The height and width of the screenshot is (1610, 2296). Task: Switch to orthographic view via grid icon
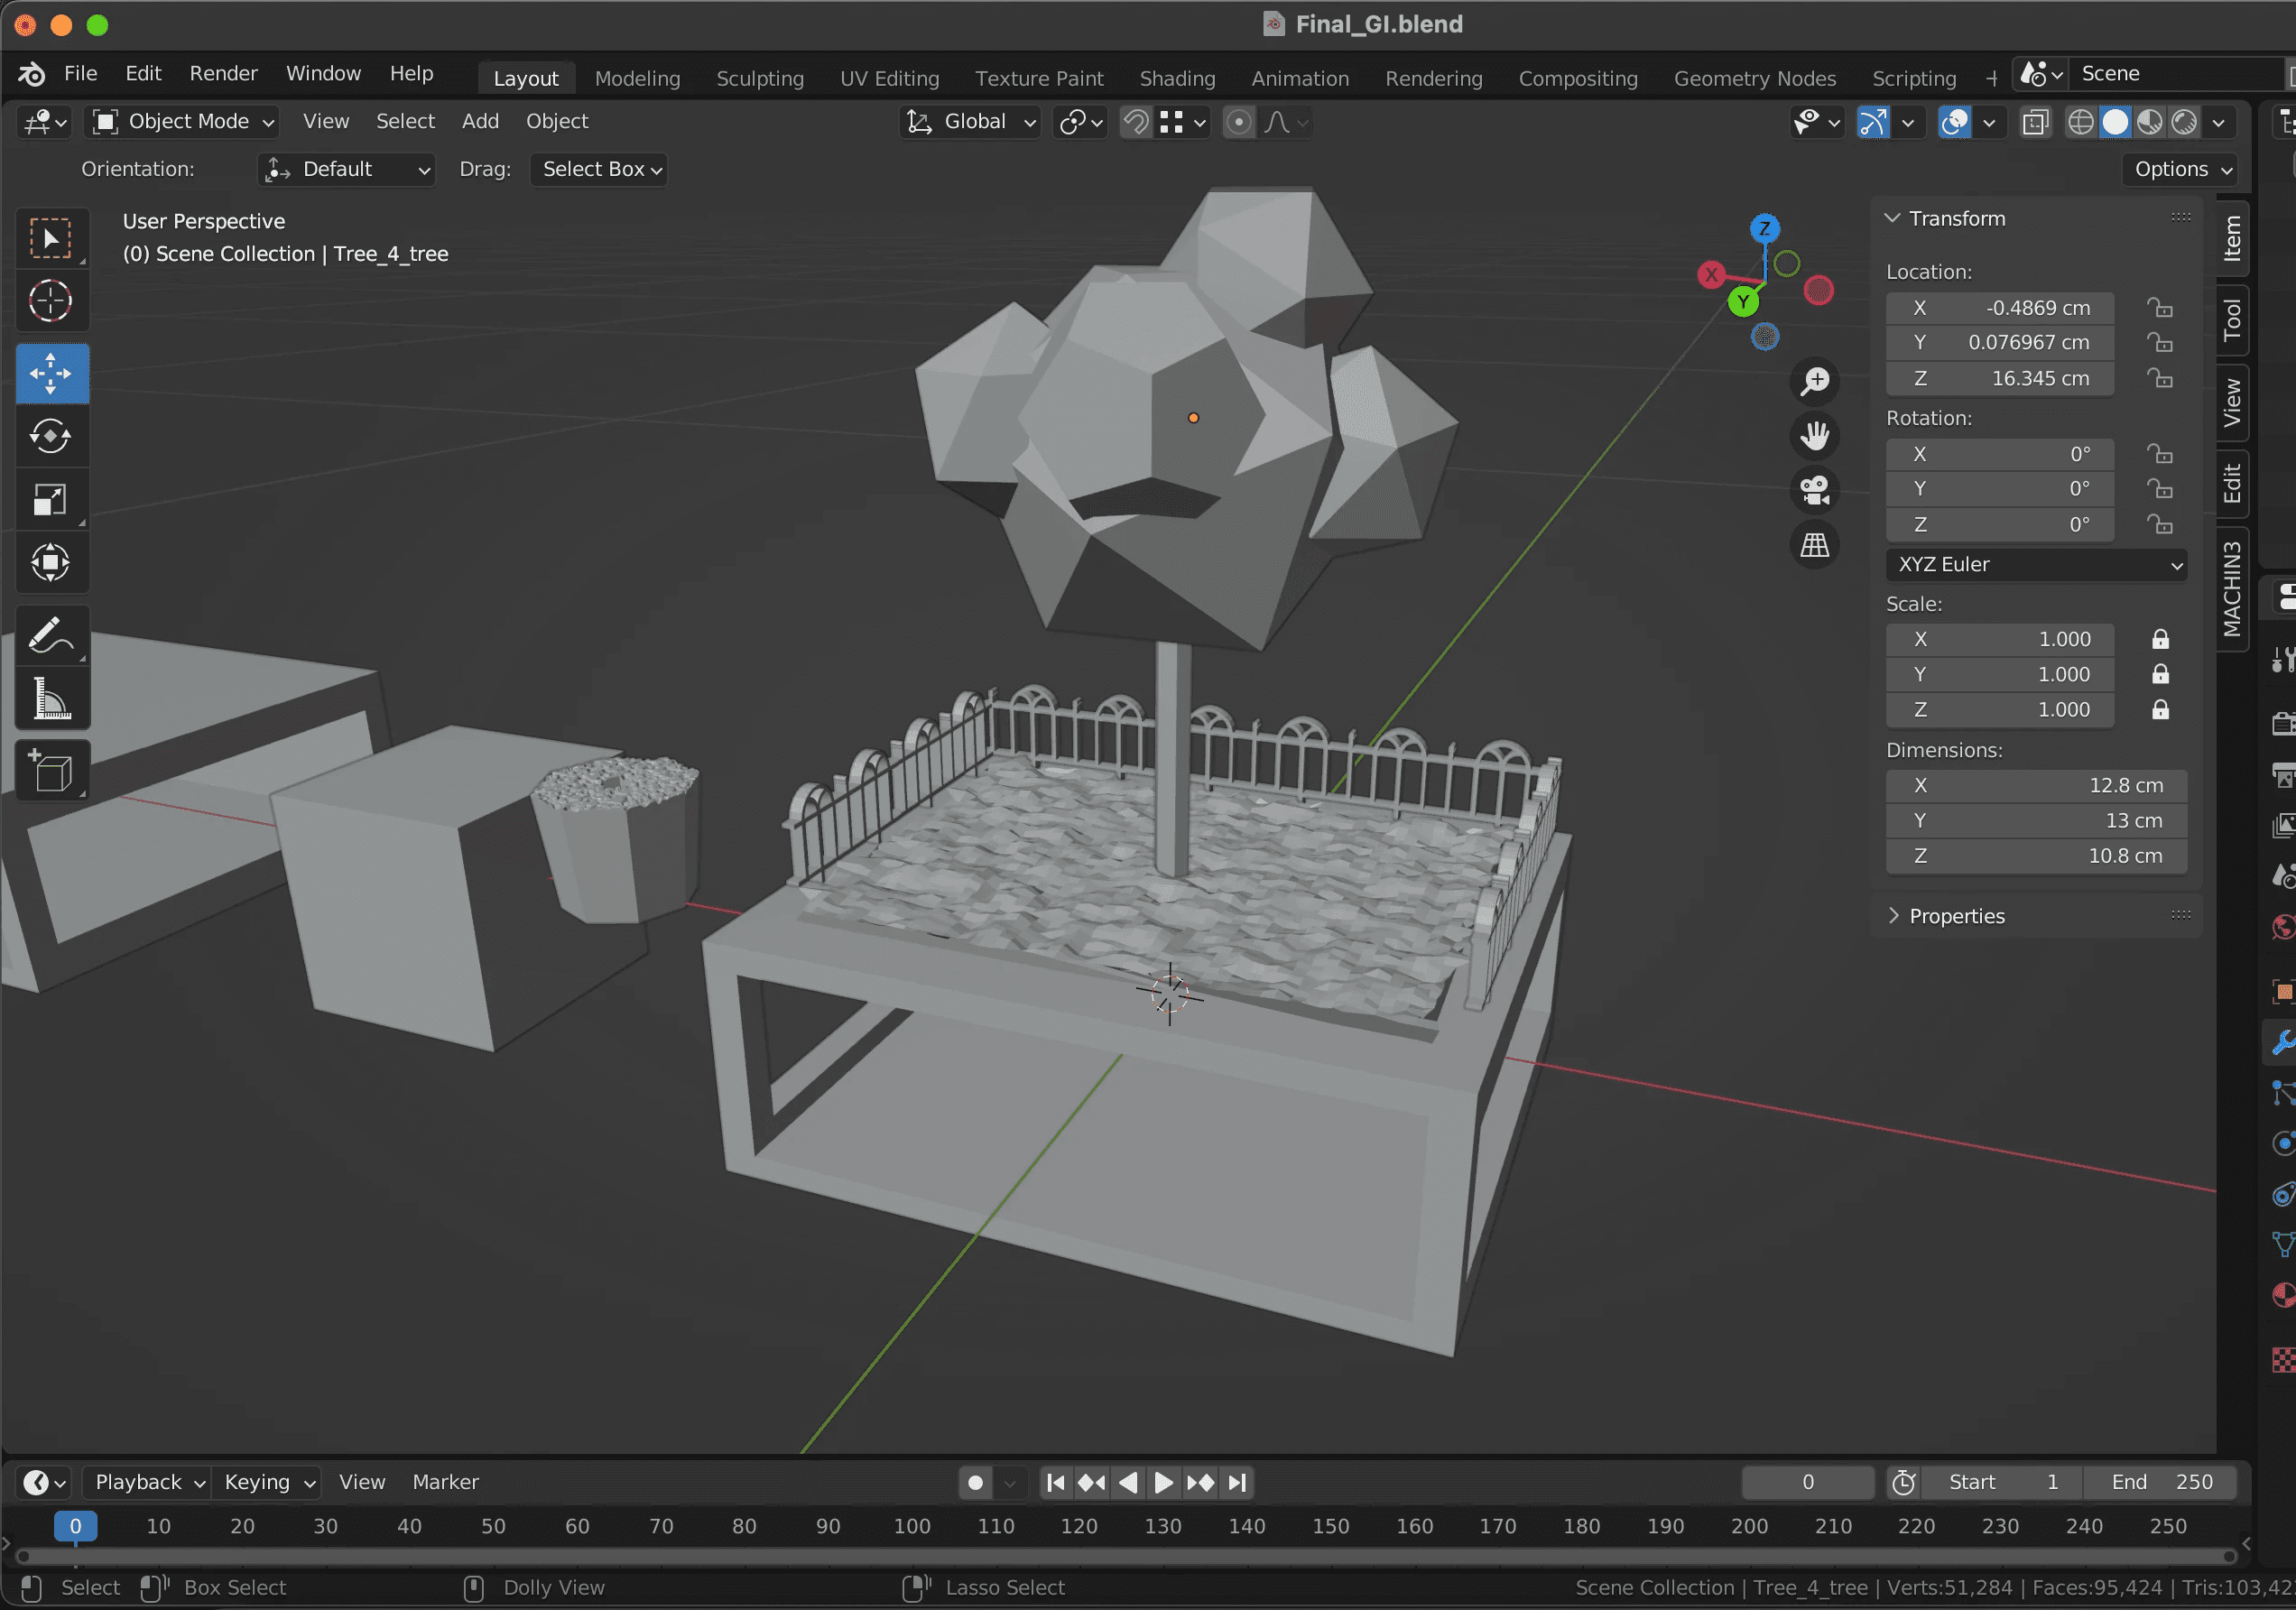click(1814, 545)
